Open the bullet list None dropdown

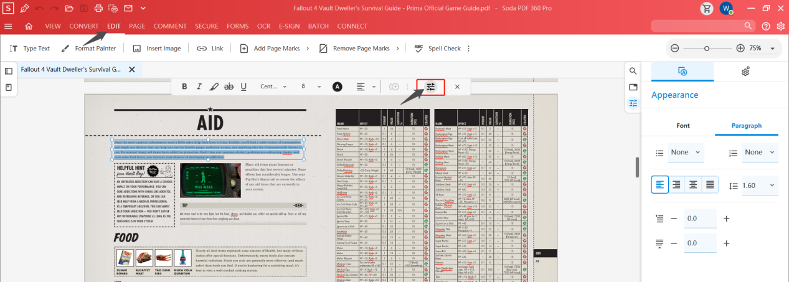686,152
